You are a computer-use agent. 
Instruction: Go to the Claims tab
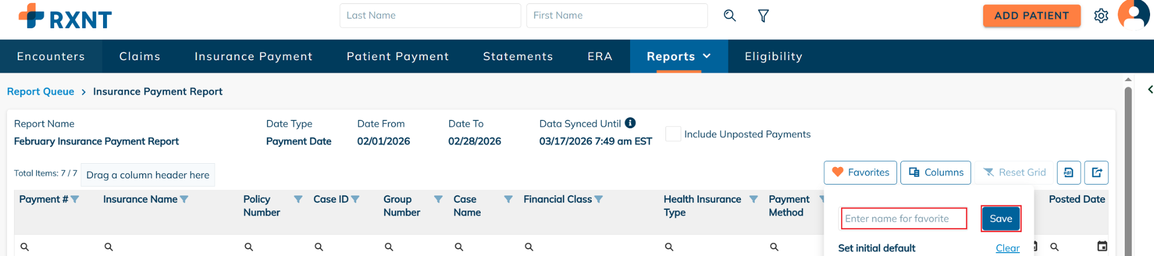[140, 56]
